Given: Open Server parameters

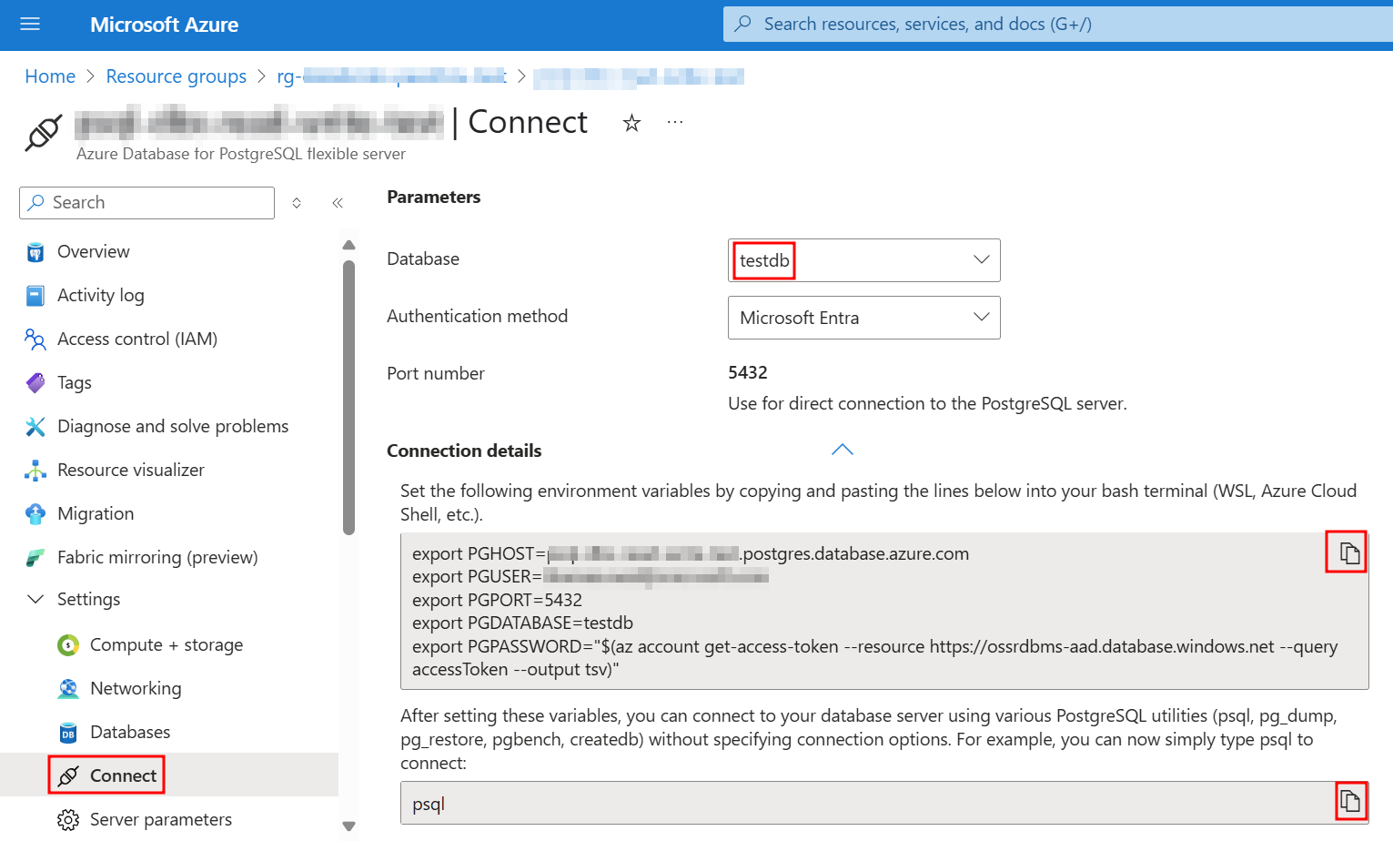Looking at the screenshot, I should pyautogui.click(x=161, y=819).
